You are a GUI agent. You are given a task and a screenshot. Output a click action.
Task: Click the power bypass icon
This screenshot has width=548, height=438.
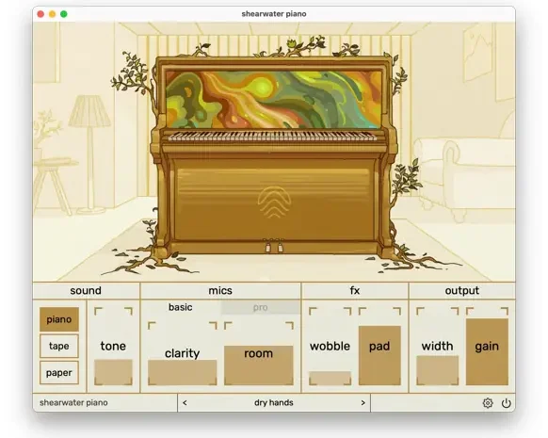(x=506, y=403)
